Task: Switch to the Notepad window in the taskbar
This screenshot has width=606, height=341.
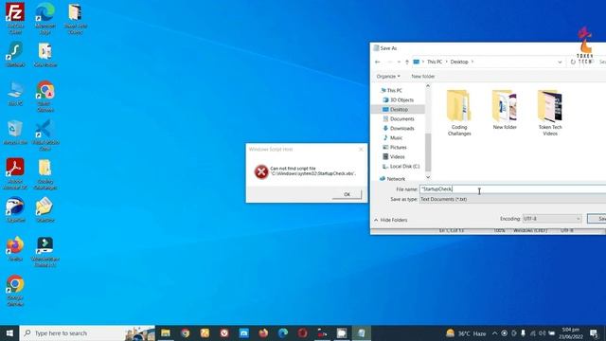Action: [x=362, y=332]
